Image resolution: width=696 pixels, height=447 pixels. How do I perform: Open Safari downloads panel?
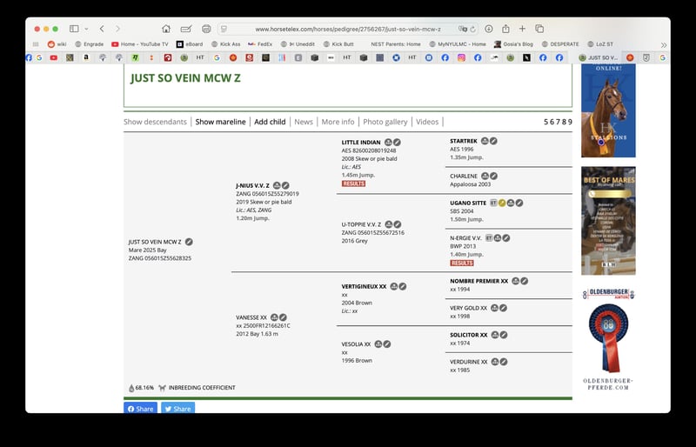pos(489,29)
